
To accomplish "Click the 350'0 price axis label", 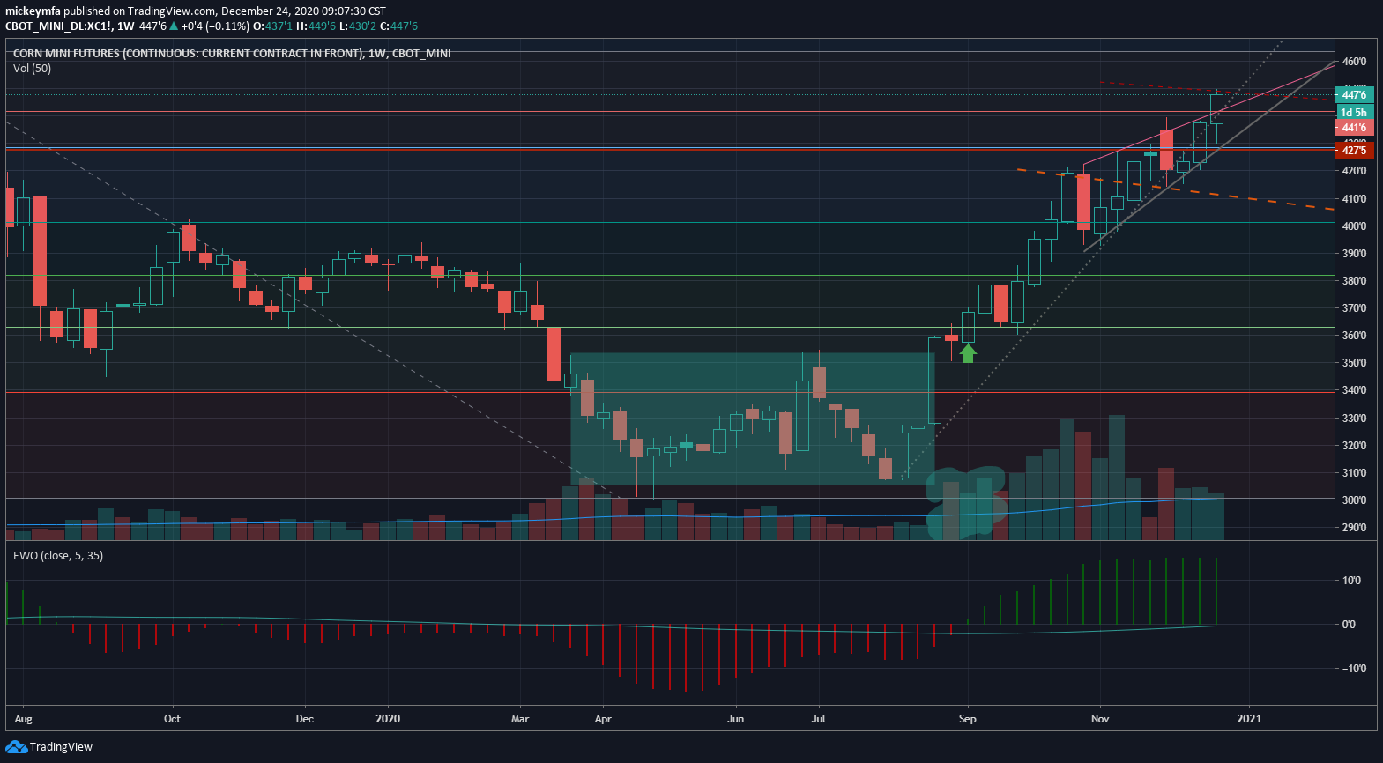I will click(1354, 363).
